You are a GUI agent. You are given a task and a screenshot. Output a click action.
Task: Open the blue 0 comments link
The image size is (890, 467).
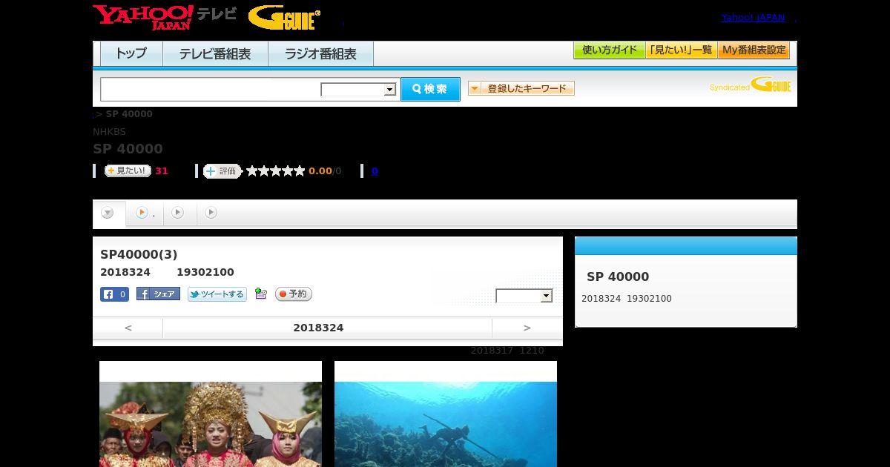click(x=375, y=171)
